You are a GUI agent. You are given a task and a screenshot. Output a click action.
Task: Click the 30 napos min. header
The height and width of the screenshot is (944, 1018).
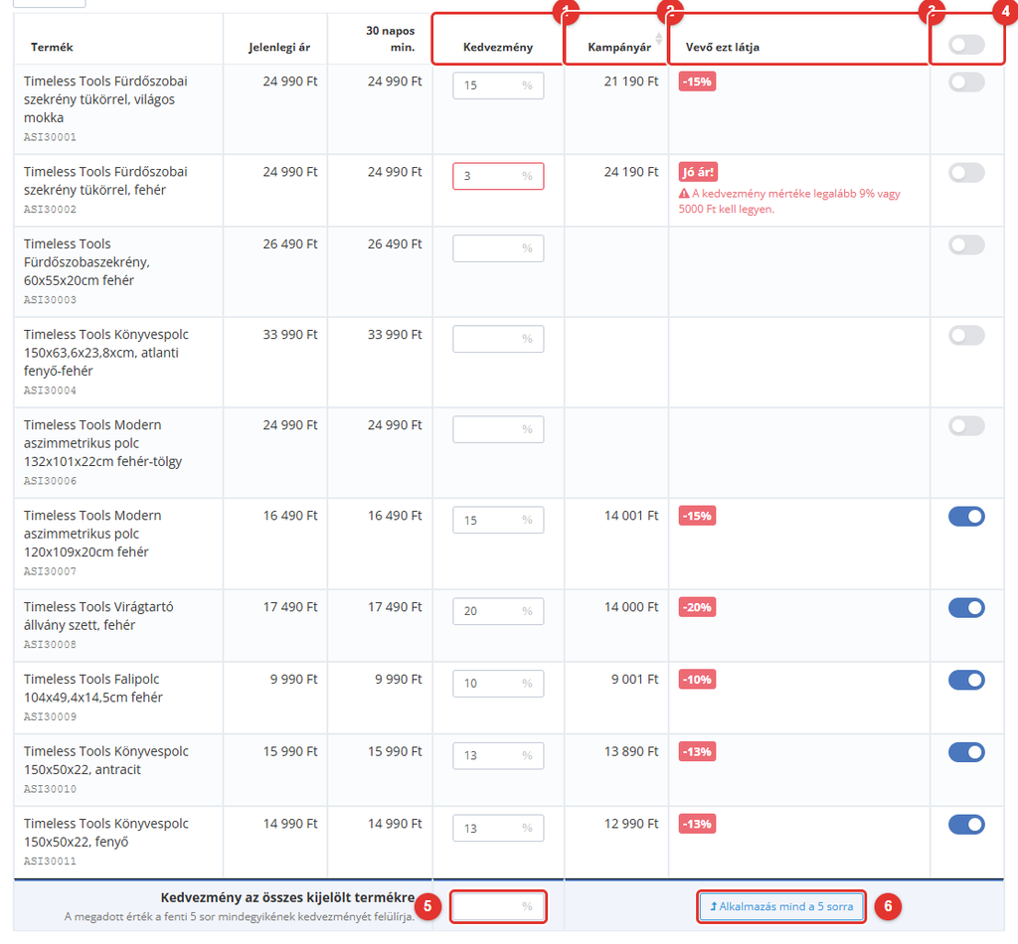tap(390, 39)
